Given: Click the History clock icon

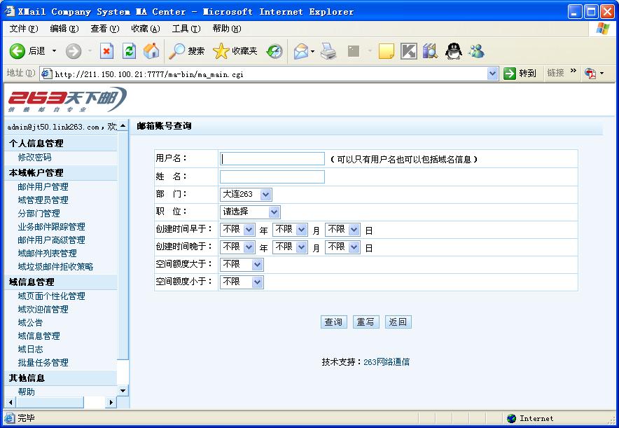Looking at the screenshot, I should [x=274, y=51].
